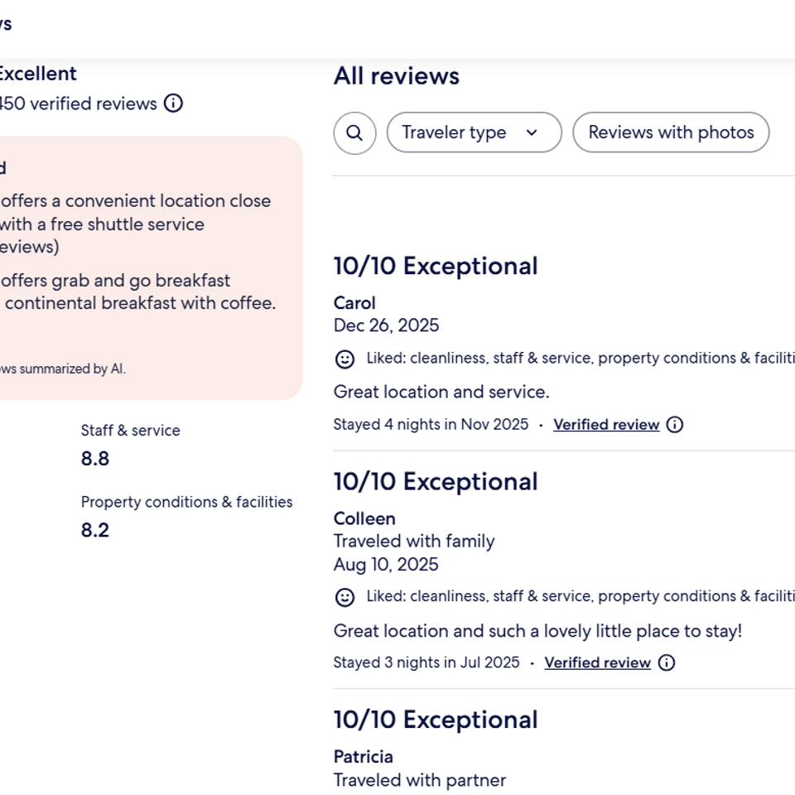Viewport: 795px width, 795px height.
Task: Click the magnifier search reviews icon
Action: pos(354,132)
